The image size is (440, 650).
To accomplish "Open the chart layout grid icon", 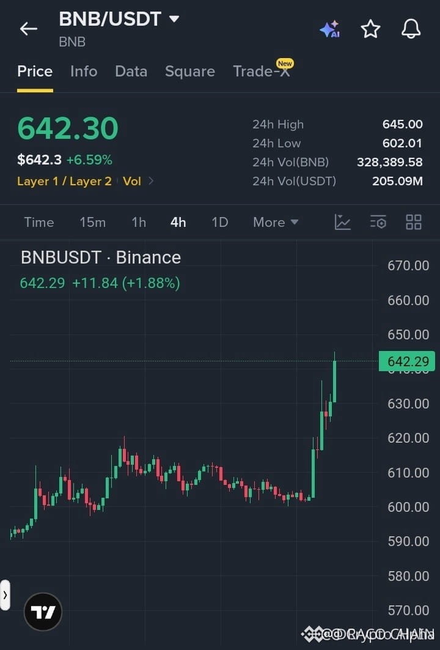I will click(x=414, y=222).
